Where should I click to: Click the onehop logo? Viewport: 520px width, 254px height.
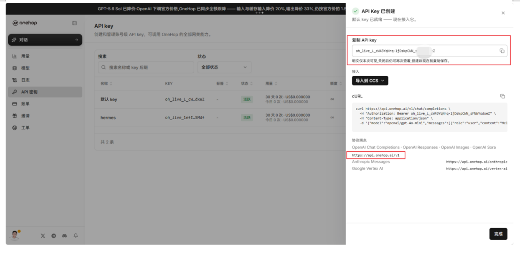(25, 23)
